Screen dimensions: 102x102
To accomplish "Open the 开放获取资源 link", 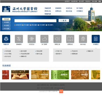I will tap(25, 54).
